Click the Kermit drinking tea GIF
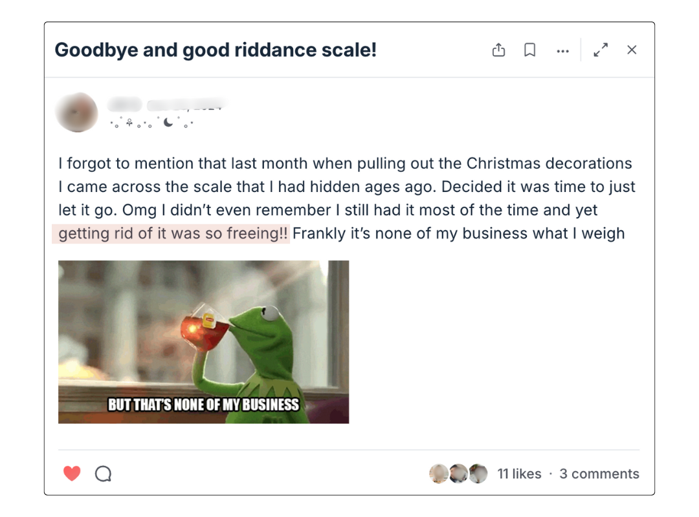The height and width of the screenshot is (517, 699). coord(204,341)
